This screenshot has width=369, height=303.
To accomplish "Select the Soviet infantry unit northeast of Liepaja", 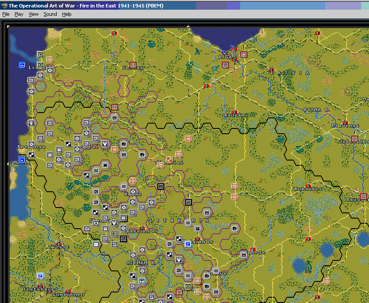I will [50, 59].
